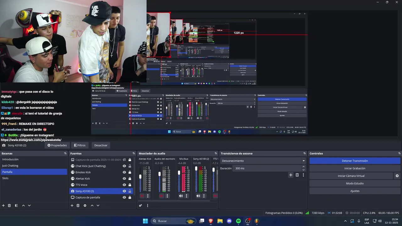Viewport: 402px width, 226px height.
Task: Open Brave browser from taskbar
Action: point(211,221)
